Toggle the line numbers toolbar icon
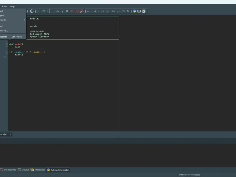 pos(119,11)
